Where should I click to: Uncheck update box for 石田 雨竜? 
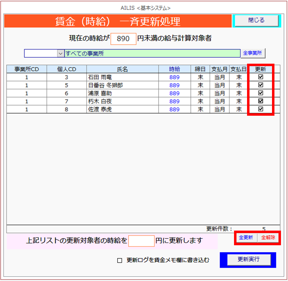pos(261,77)
